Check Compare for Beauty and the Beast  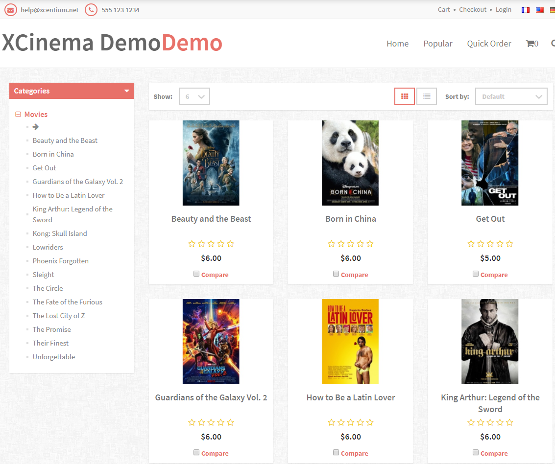tap(196, 274)
